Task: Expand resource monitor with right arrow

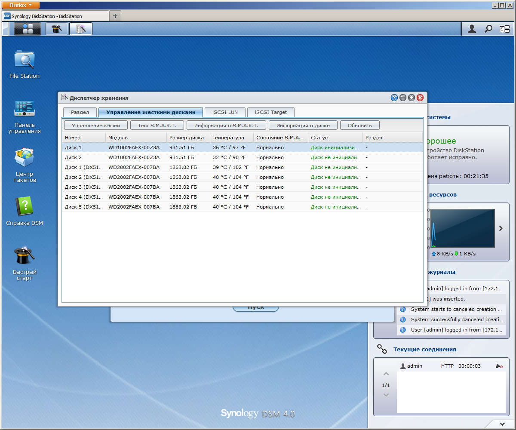Action: click(501, 228)
